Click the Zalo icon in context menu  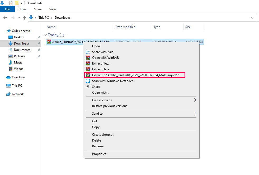88,52
